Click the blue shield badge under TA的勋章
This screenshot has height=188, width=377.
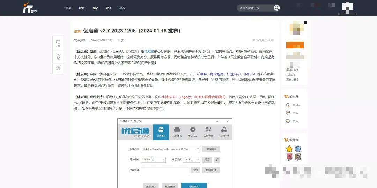298,149
